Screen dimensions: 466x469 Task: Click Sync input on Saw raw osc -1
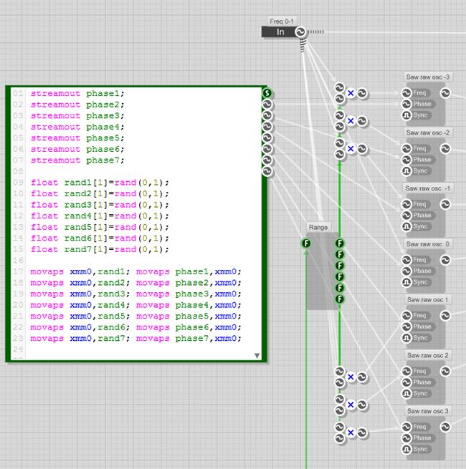pyautogui.click(x=406, y=226)
